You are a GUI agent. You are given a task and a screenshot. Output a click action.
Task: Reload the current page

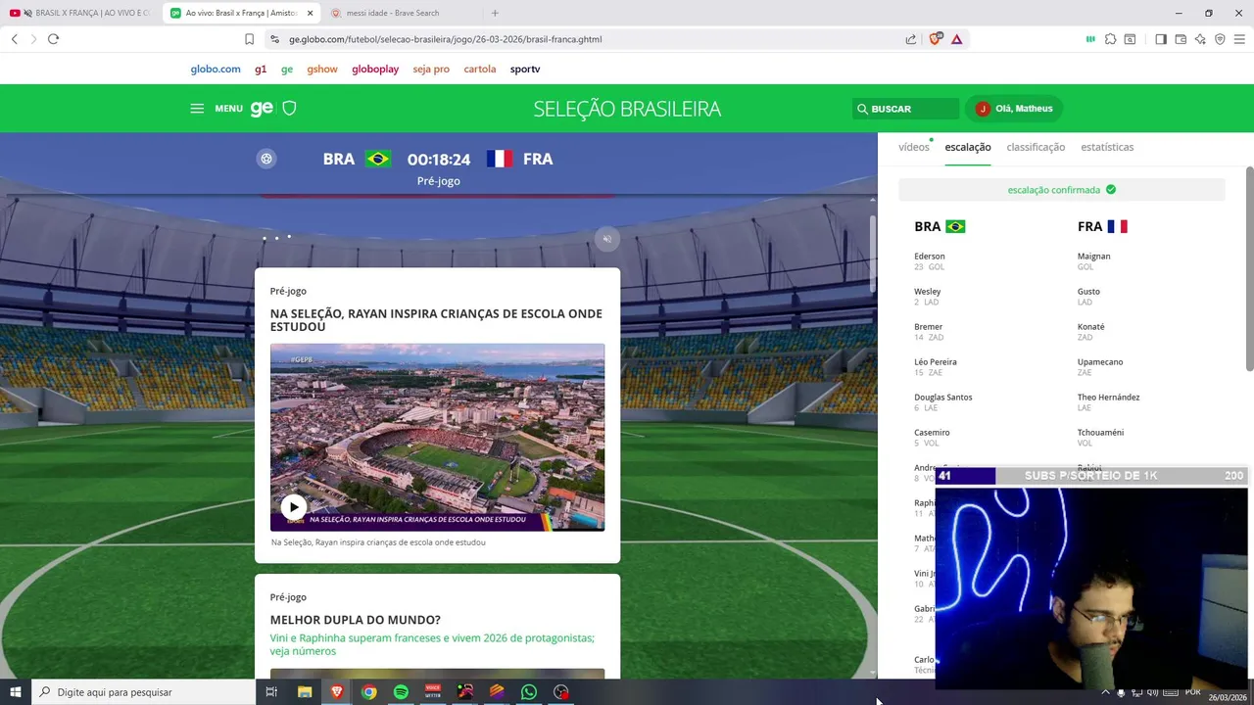click(53, 39)
